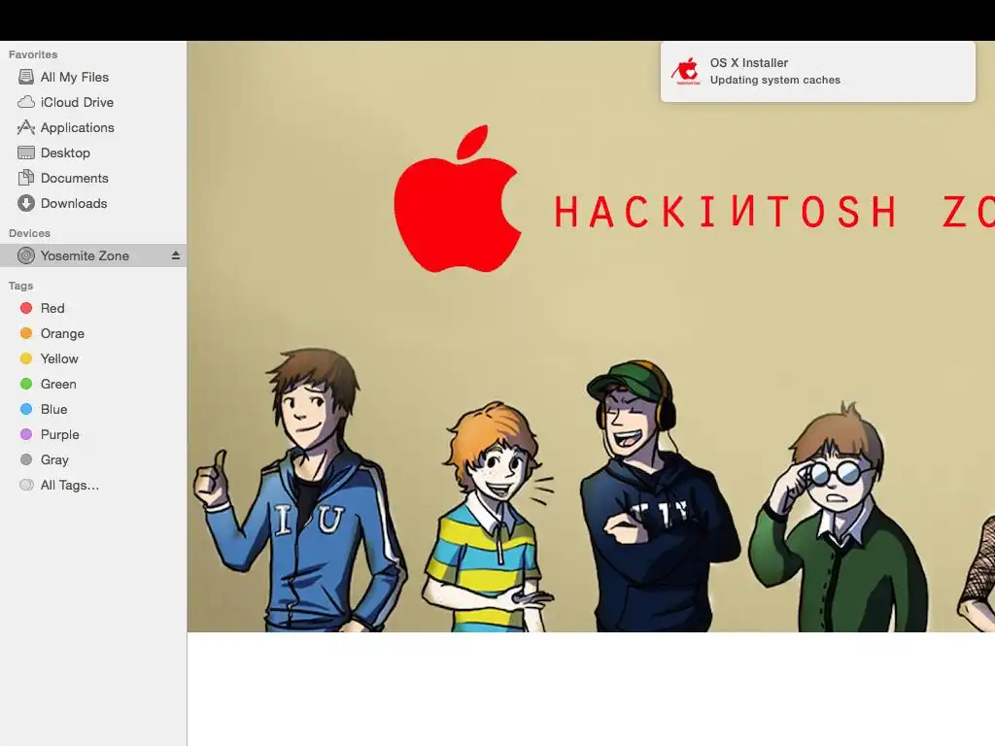
Task: Click the Downloads arrow icon
Action: [x=26, y=203]
